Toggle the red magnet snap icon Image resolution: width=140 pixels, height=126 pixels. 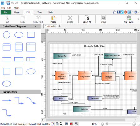pyautogui.click(x=71, y=124)
